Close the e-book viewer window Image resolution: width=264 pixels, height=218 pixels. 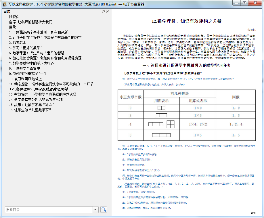tap(255, 3)
